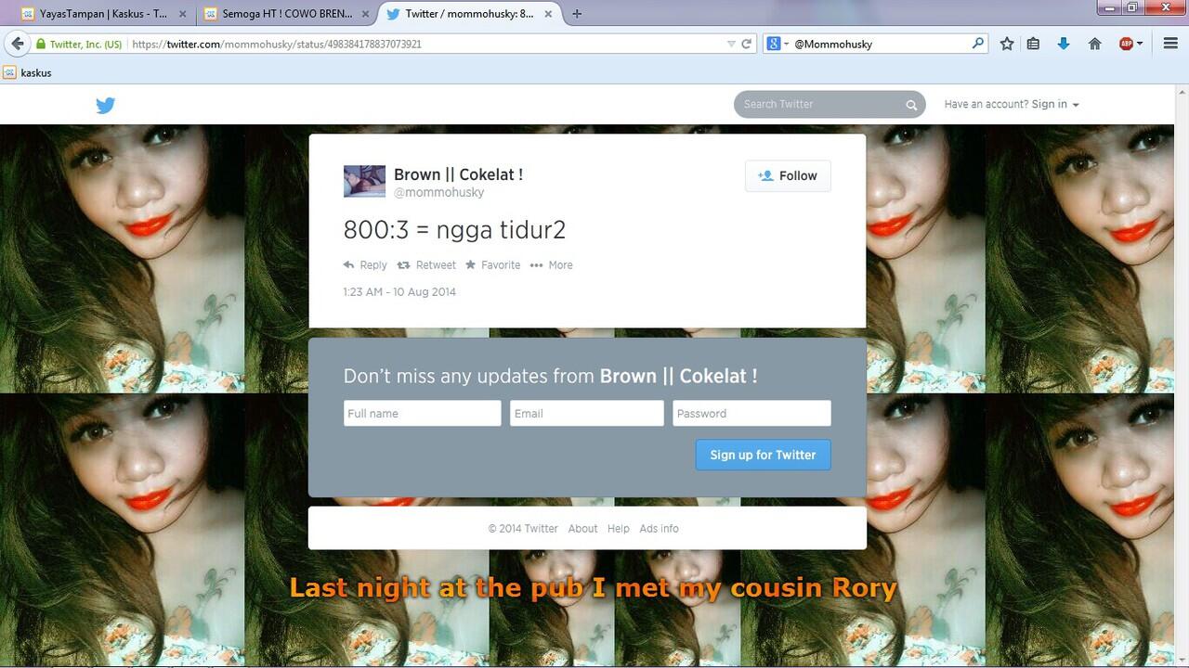The width and height of the screenshot is (1189, 668).
Task: Bookmark this page with the star icon
Action: click(x=1007, y=44)
